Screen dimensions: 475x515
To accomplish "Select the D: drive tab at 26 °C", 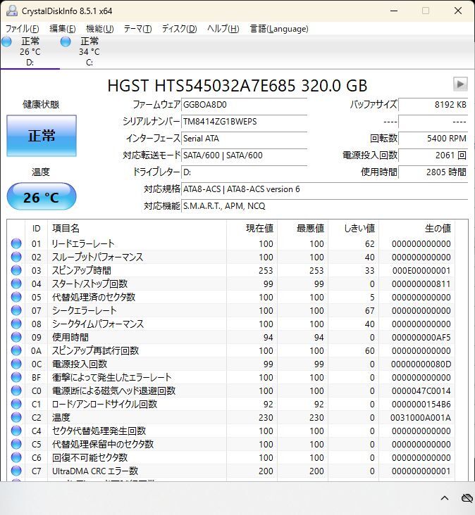I will 30,52.
